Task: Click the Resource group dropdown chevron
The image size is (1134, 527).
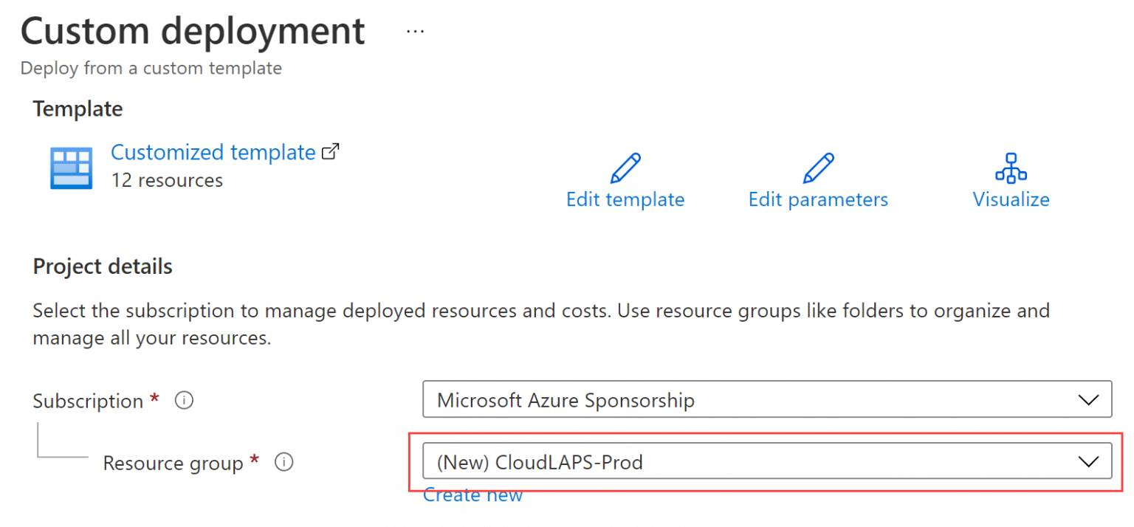Action: click(1089, 462)
